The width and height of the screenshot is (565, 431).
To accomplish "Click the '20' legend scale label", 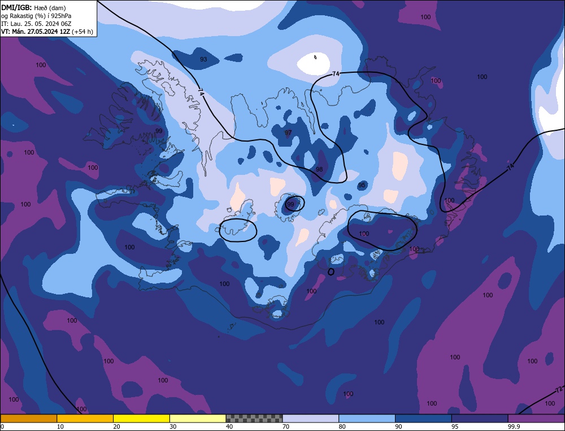I will click(117, 426).
